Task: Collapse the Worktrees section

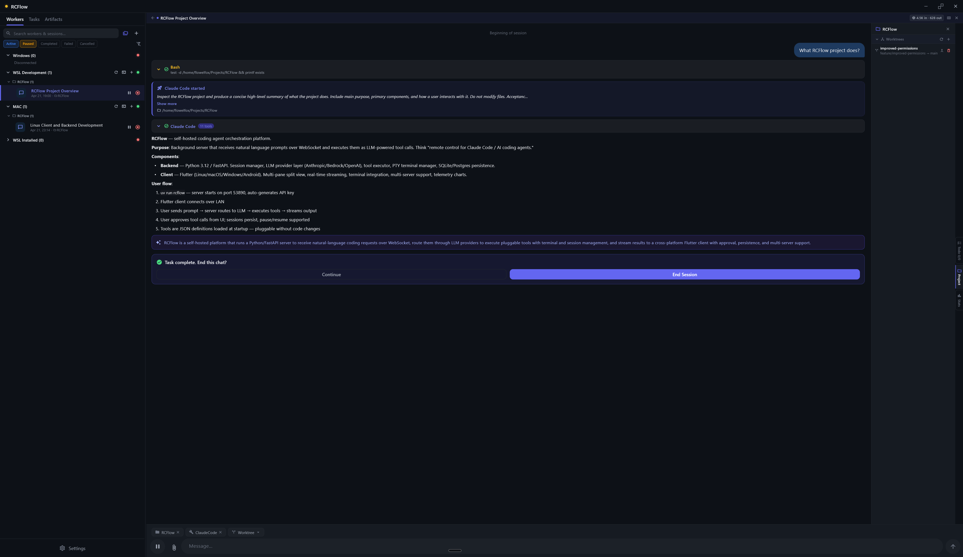Action: [x=877, y=39]
